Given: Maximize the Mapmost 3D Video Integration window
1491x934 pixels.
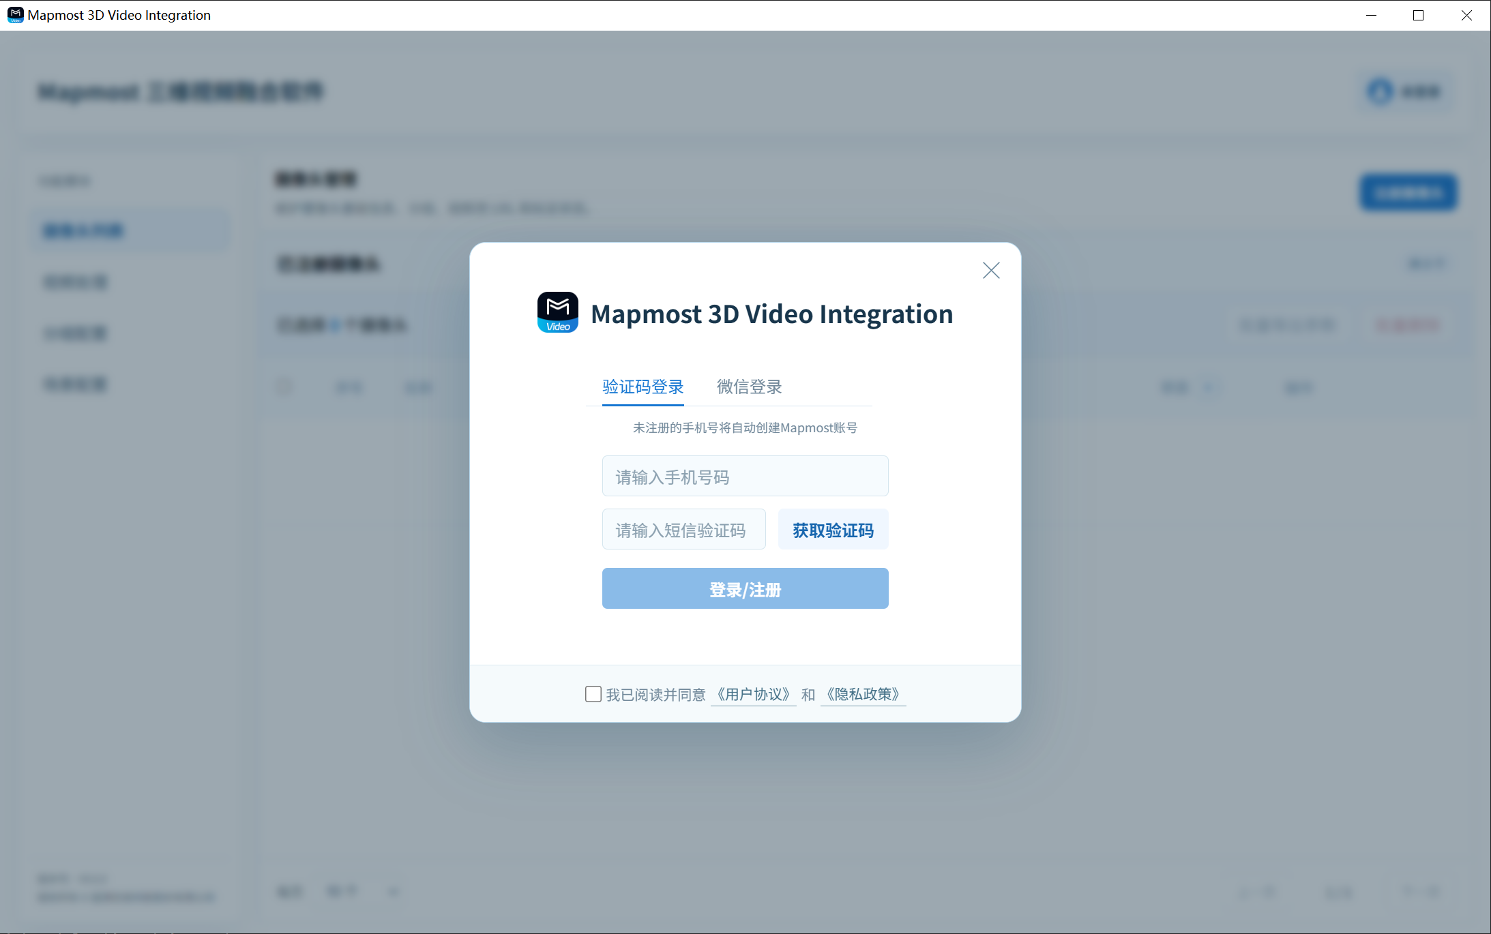Looking at the screenshot, I should [x=1419, y=15].
